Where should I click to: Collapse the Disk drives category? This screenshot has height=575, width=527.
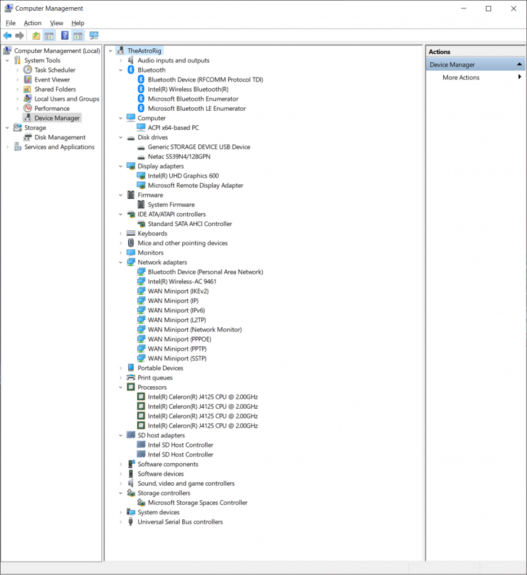[x=121, y=138]
